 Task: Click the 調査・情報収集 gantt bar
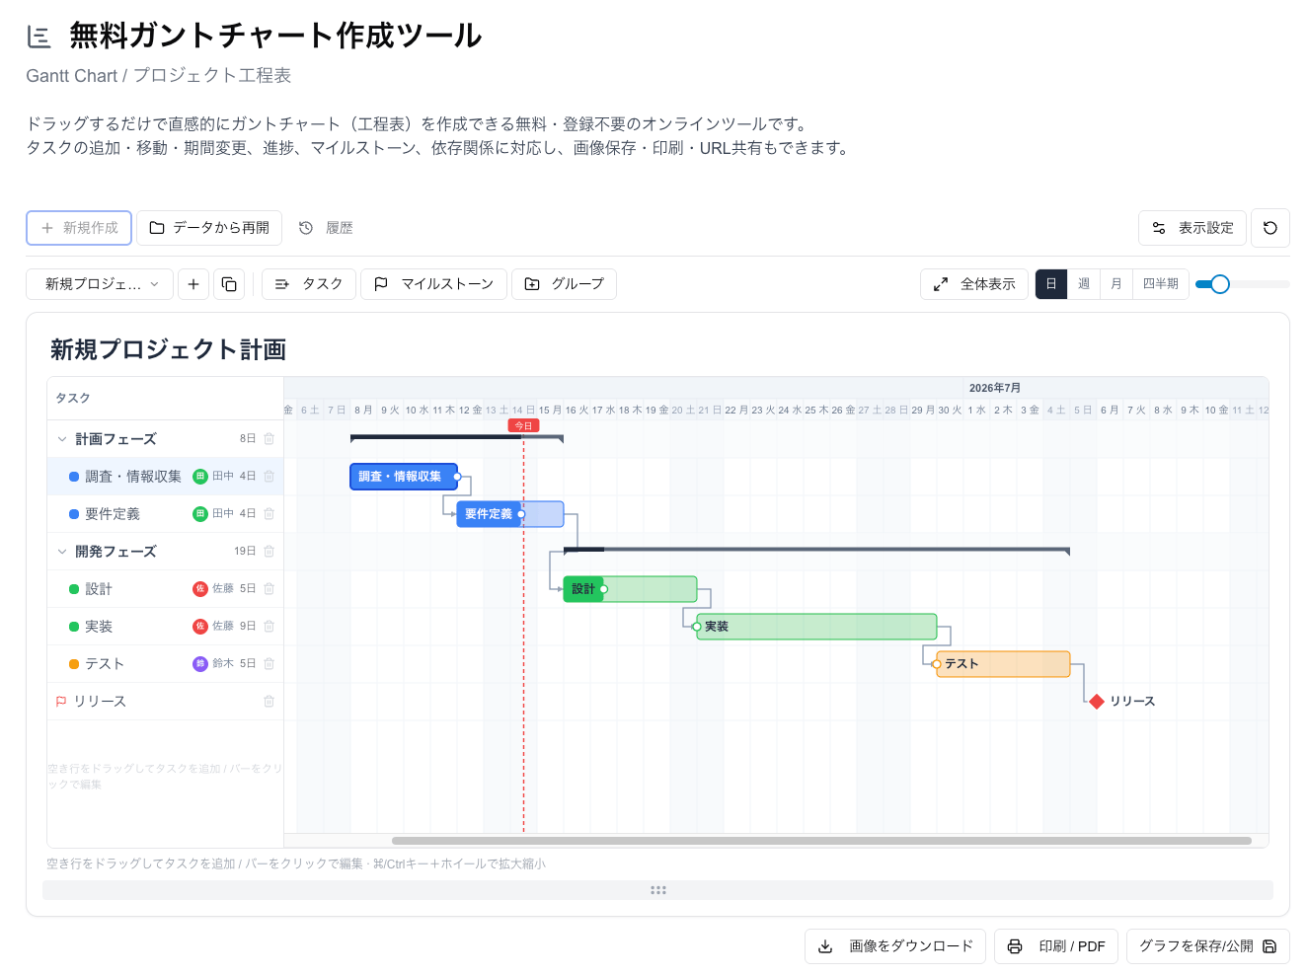(x=404, y=477)
